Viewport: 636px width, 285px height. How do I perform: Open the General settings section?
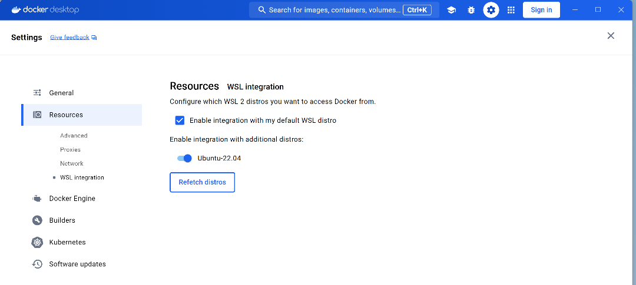pyautogui.click(x=81, y=93)
